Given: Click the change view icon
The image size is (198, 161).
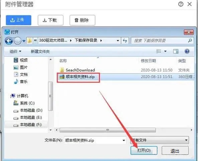Looking at the screenshot, I should [x=159, y=51].
